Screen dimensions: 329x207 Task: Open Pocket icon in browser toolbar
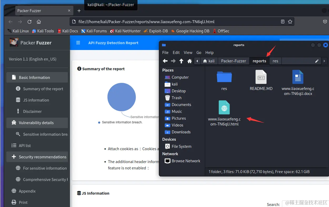point(325,22)
